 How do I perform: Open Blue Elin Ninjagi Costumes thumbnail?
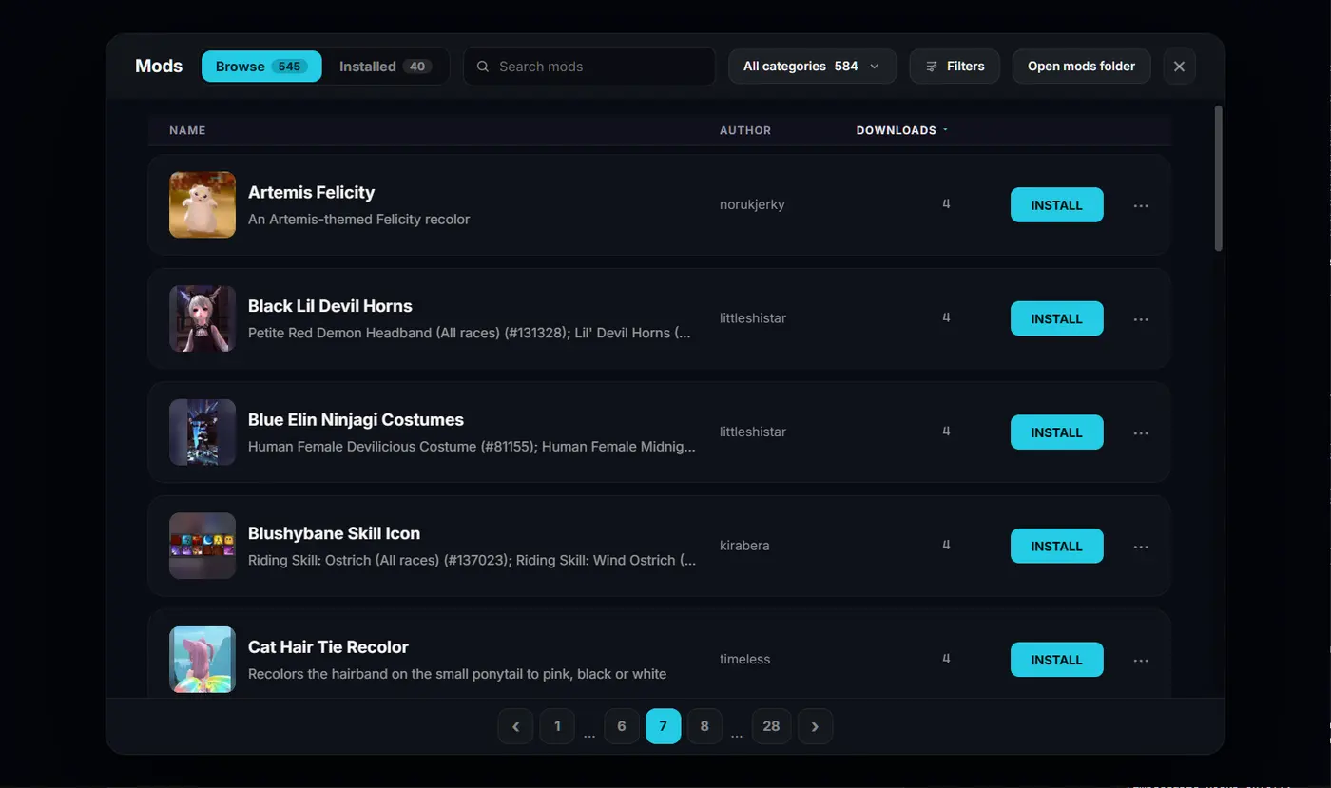click(x=203, y=432)
